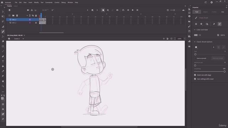Switch to the Doc tab in Properties
This screenshot has width=228, height=128.
pos(223,12)
